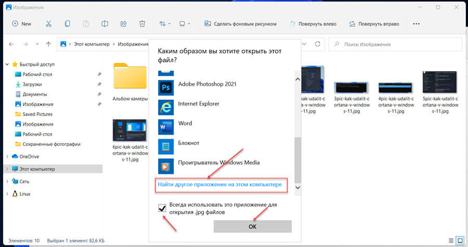Open the address bar history dropdown
The width and height of the screenshot is (468, 247).
[304, 44]
